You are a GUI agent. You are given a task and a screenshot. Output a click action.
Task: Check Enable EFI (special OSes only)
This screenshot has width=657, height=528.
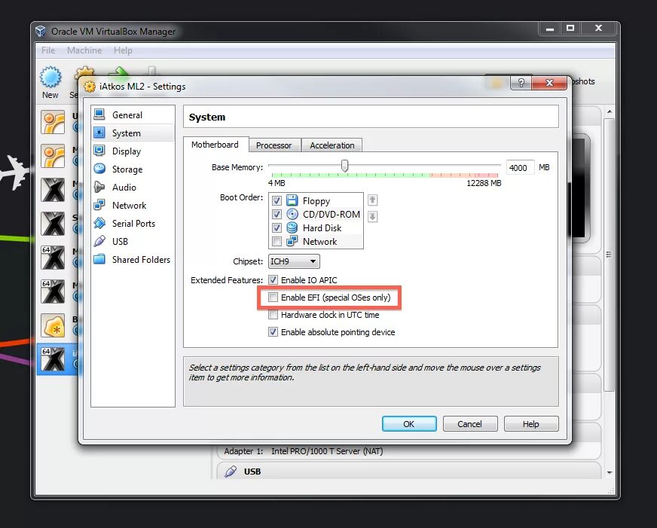(x=273, y=298)
